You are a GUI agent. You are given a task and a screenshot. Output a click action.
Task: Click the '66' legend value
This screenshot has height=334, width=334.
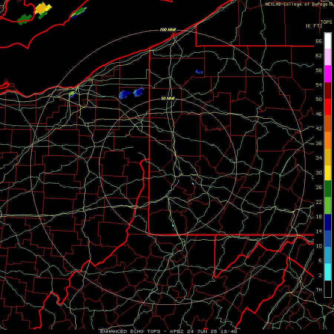[319, 41]
